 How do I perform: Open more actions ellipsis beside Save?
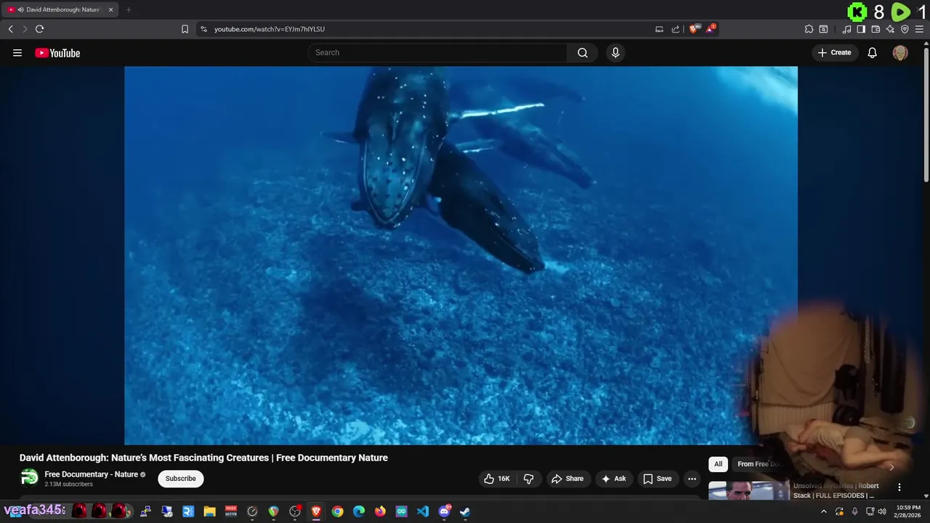pos(692,479)
